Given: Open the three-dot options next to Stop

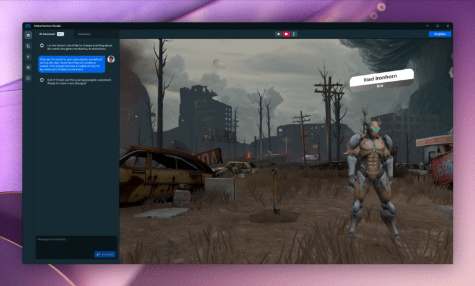Looking at the screenshot, I should (294, 34).
